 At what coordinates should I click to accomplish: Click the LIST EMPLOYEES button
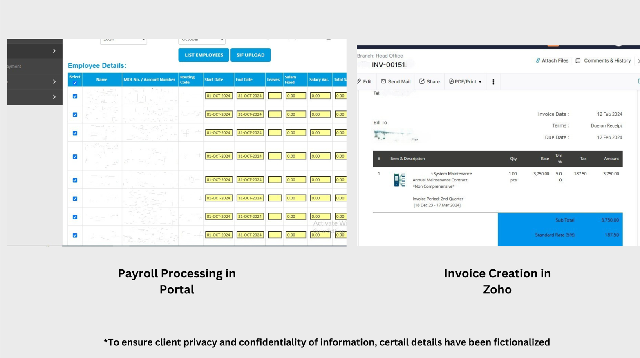point(204,55)
